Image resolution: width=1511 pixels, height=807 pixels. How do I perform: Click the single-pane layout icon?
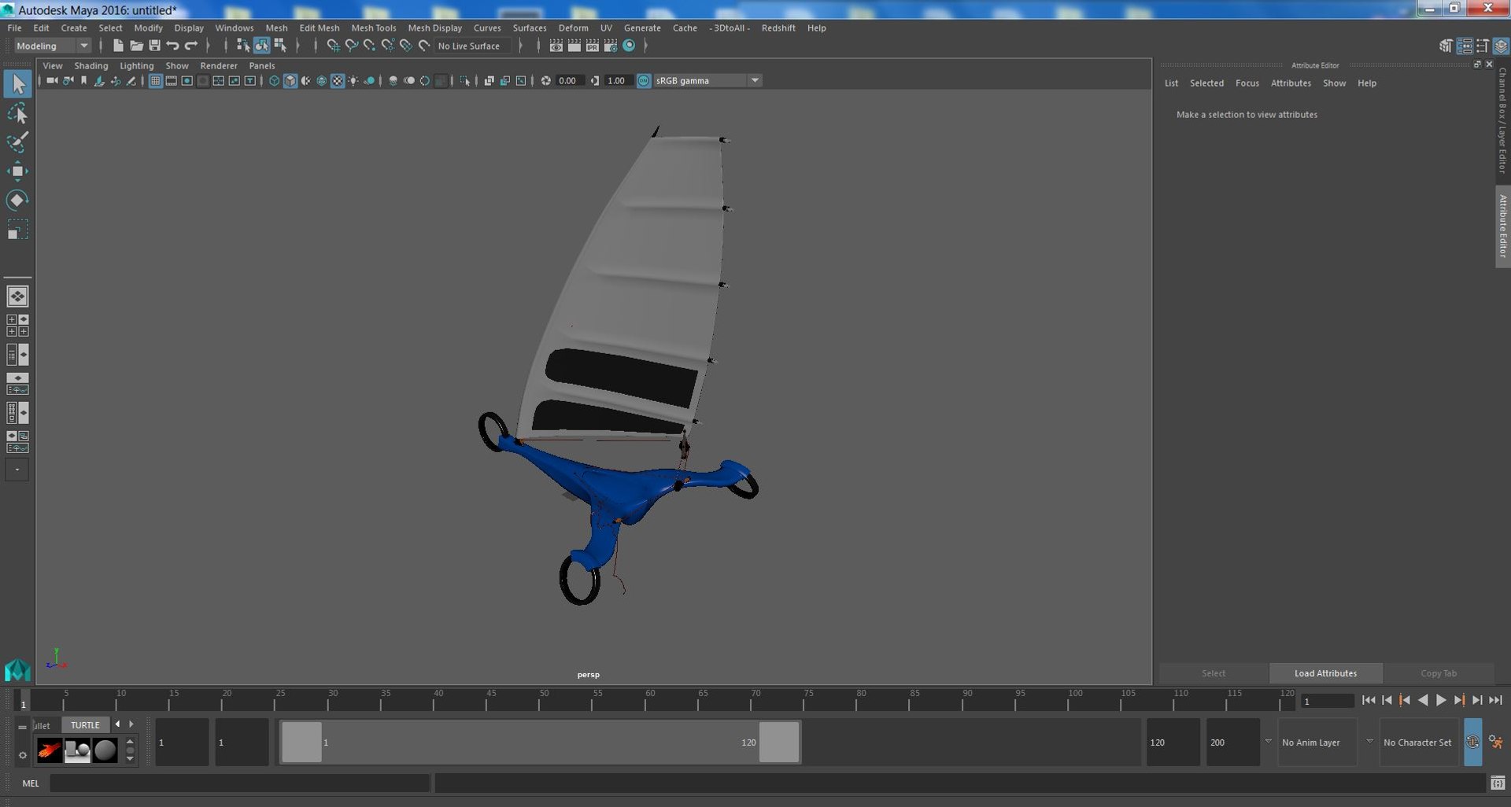pos(17,297)
